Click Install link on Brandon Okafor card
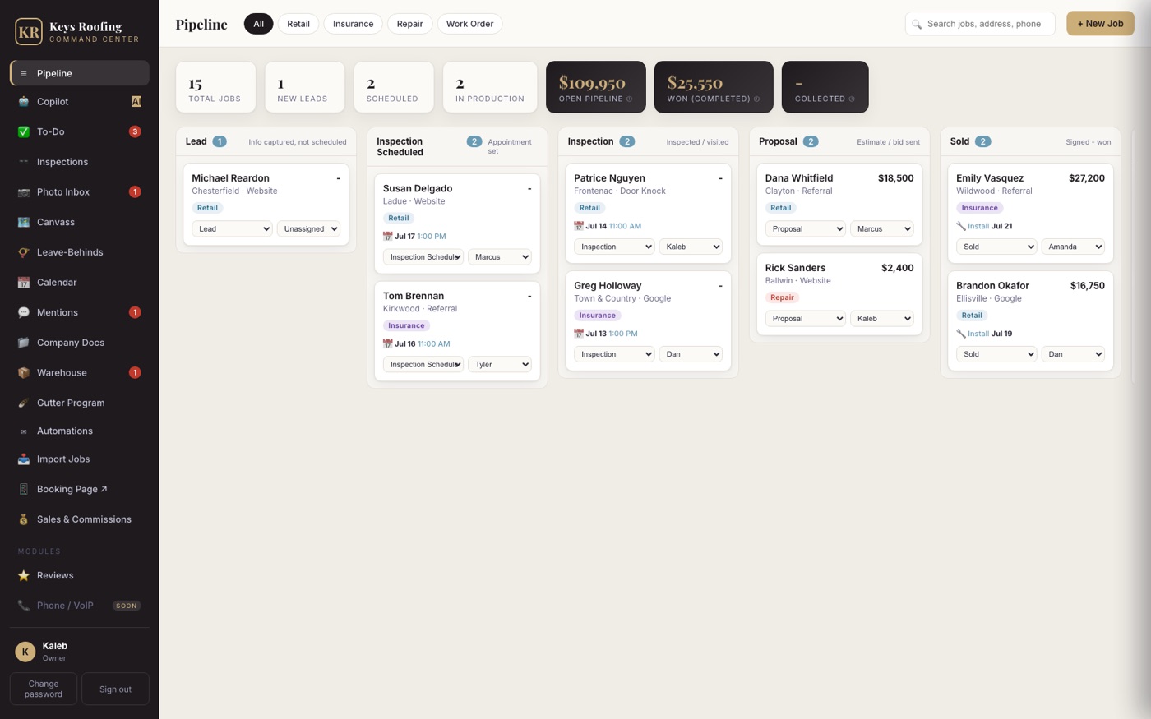This screenshot has height=719, width=1151. 978,334
